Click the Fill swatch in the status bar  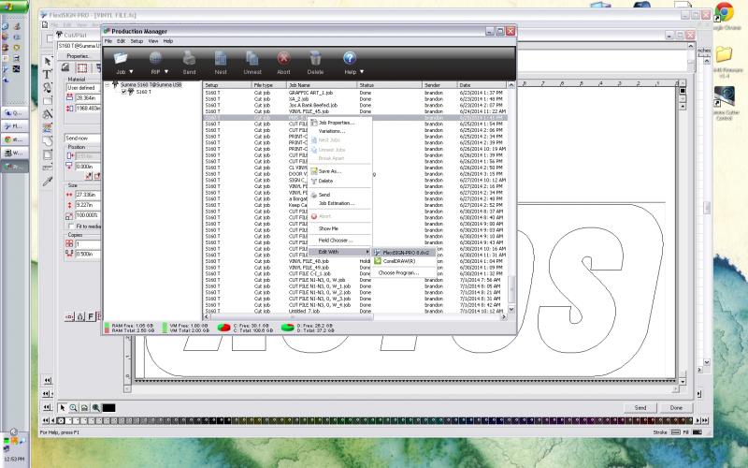(x=697, y=432)
